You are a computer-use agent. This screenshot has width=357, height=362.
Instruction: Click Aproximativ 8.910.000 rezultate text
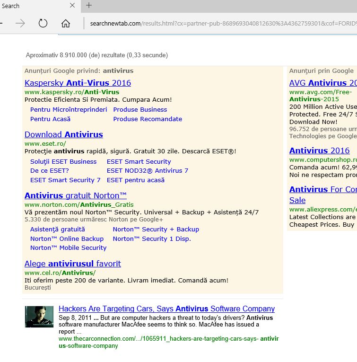click(x=96, y=55)
